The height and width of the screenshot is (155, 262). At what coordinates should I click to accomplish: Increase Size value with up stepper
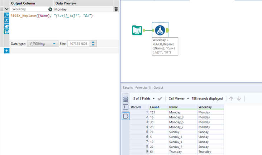[93, 42]
